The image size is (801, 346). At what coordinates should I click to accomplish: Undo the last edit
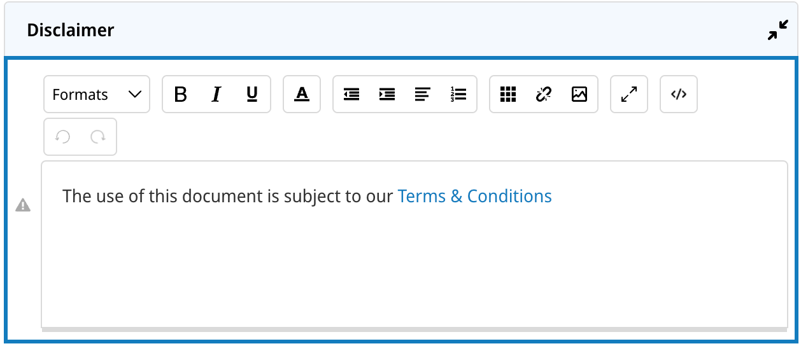pos(62,137)
